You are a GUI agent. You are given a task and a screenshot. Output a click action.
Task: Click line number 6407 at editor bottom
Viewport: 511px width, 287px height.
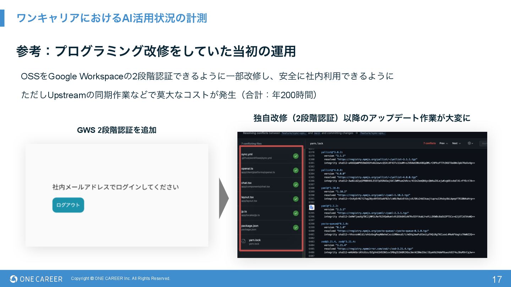coord(312,256)
